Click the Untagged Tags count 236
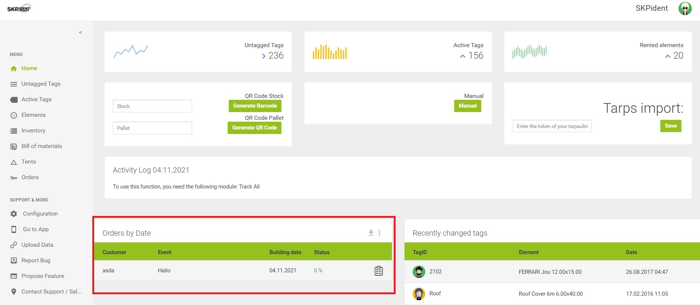This screenshot has width=700, height=305. [276, 56]
